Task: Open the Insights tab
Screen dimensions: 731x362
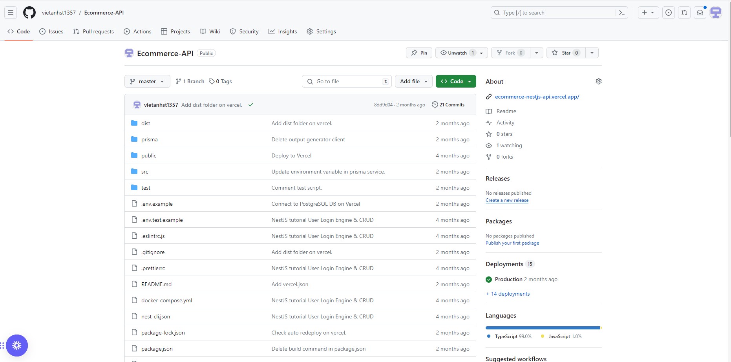Action: tap(283, 31)
